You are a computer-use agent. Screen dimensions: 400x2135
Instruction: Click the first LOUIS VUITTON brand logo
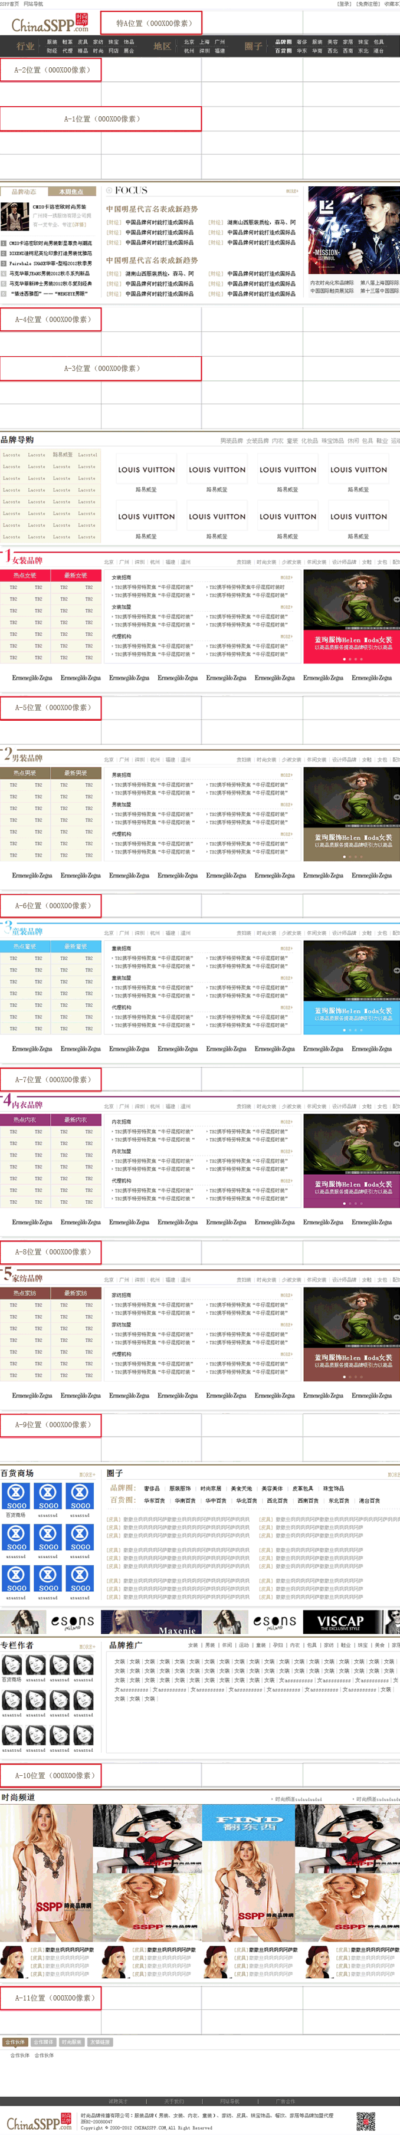click(146, 470)
